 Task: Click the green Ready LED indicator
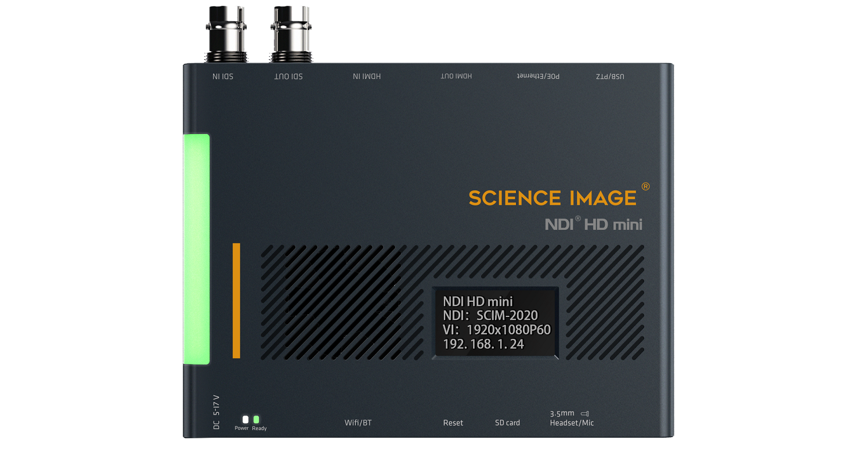[256, 419]
